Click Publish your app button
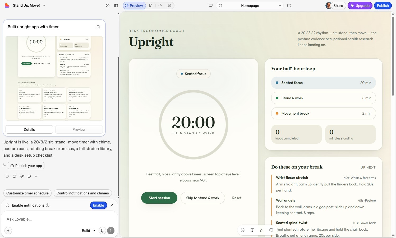Image resolution: width=396 pixels, height=238 pixels. (26, 166)
